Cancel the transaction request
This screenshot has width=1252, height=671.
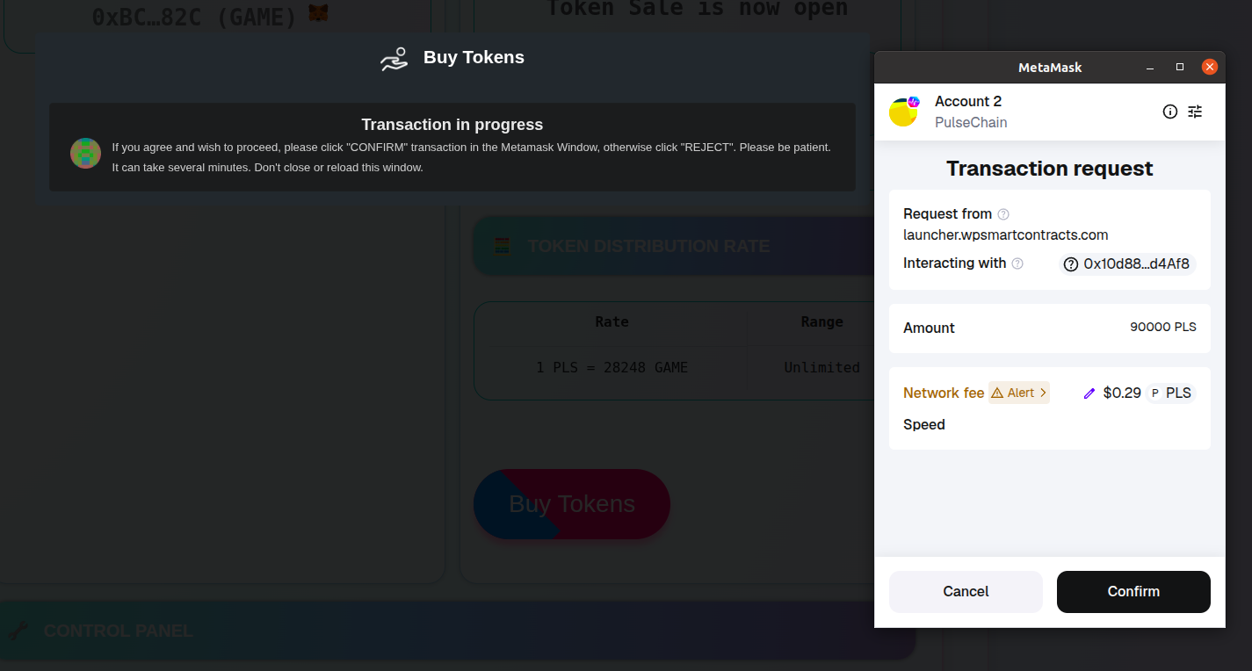coord(966,591)
